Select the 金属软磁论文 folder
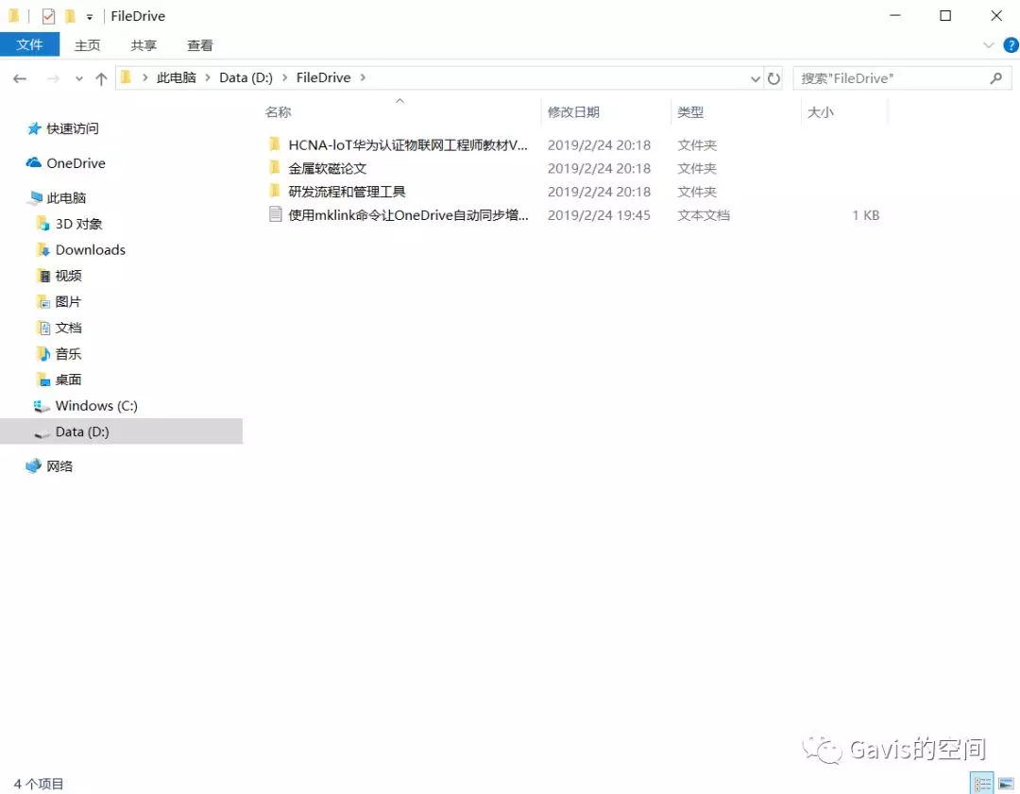Viewport: 1020px width, 794px height. [x=328, y=168]
